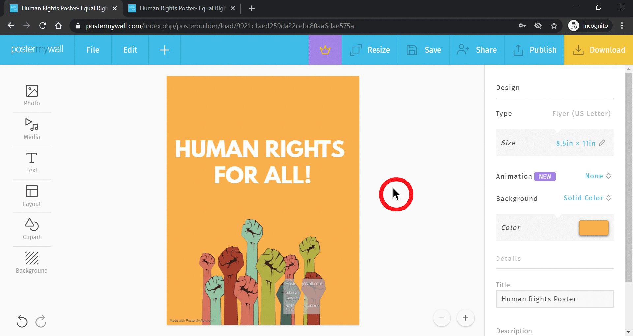Click the Flyer (US Letter) type value

[x=581, y=114]
